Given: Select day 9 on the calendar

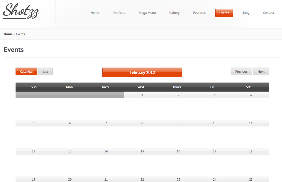Looking at the screenshot, I should (178, 123).
